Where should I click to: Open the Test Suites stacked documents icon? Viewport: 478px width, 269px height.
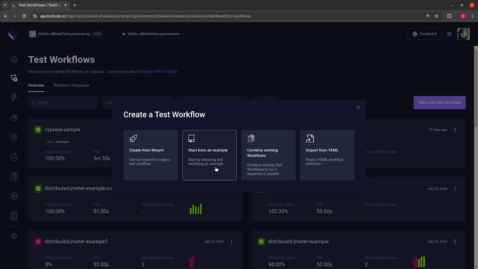pyautogui.click(x=14, y=177)
